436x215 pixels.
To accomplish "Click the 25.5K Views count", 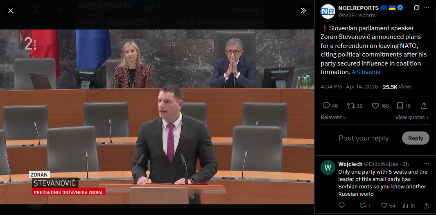I will 398,87.
